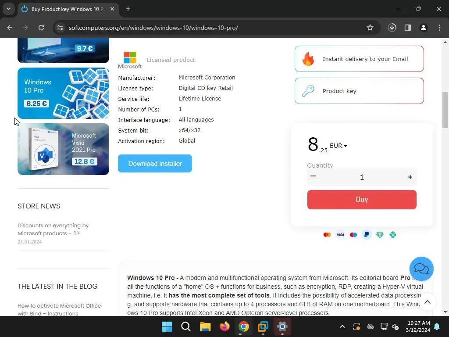The width and height of the screenshot is (449, 337).
Task: Bookmark this page with the star icon
Action: pyautogui.click(x=370, y=28)
